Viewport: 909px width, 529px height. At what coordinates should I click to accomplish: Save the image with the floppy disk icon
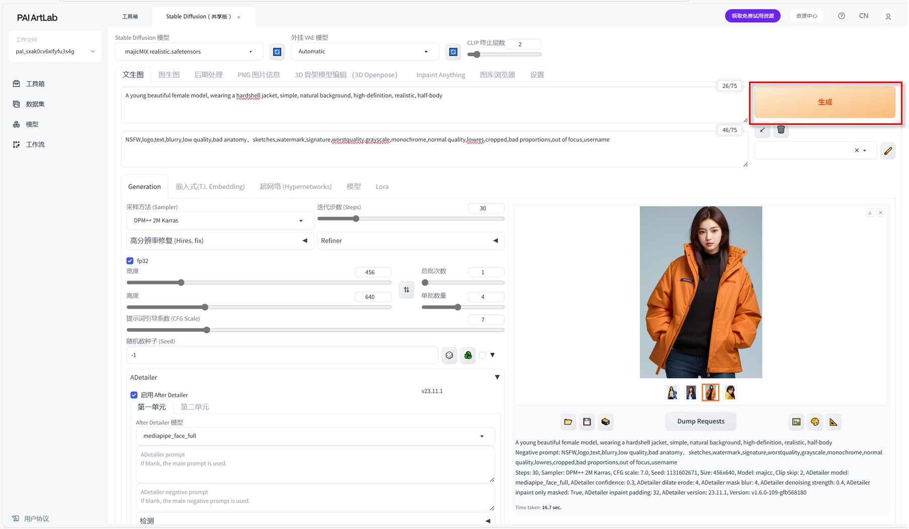pyautogui.click(x=587, y=422)
